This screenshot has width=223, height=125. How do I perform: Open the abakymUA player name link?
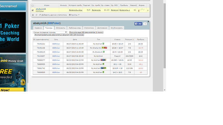click(x=41, y=9)
